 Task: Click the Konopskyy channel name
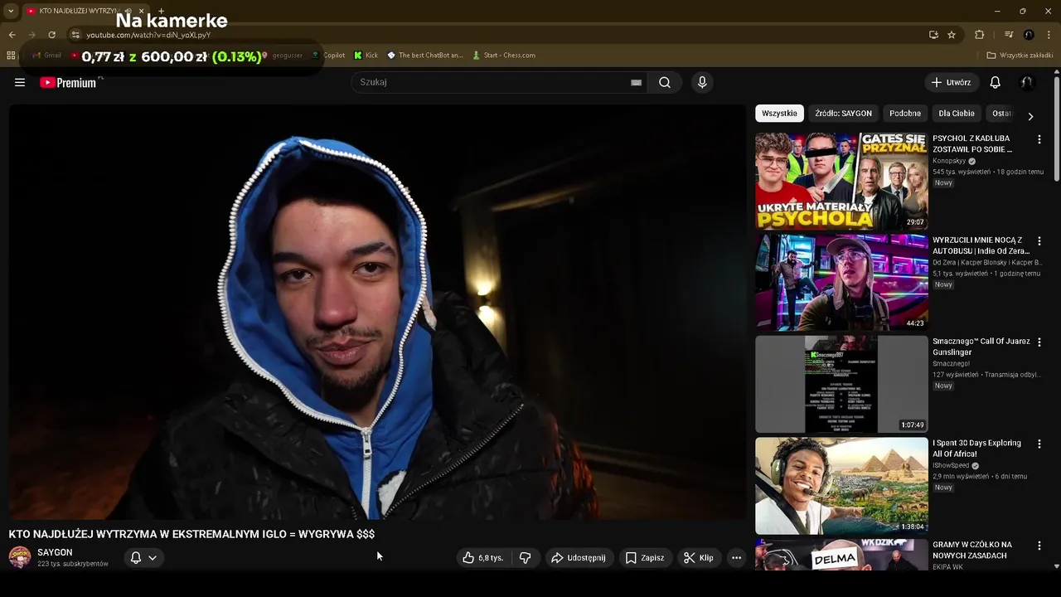(x=950, y=162)
